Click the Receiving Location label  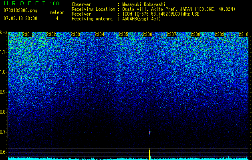click(x=93, y=9)
